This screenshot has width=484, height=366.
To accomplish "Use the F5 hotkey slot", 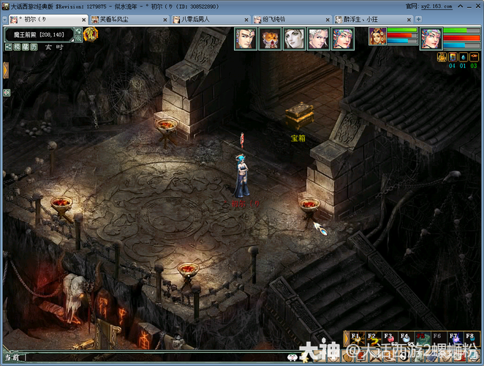I will (x=423, y=339).
